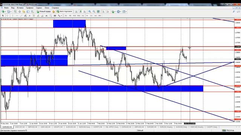Select the rectangle drawing tool
The image size is (241, 135).
[x=55, y=16]
